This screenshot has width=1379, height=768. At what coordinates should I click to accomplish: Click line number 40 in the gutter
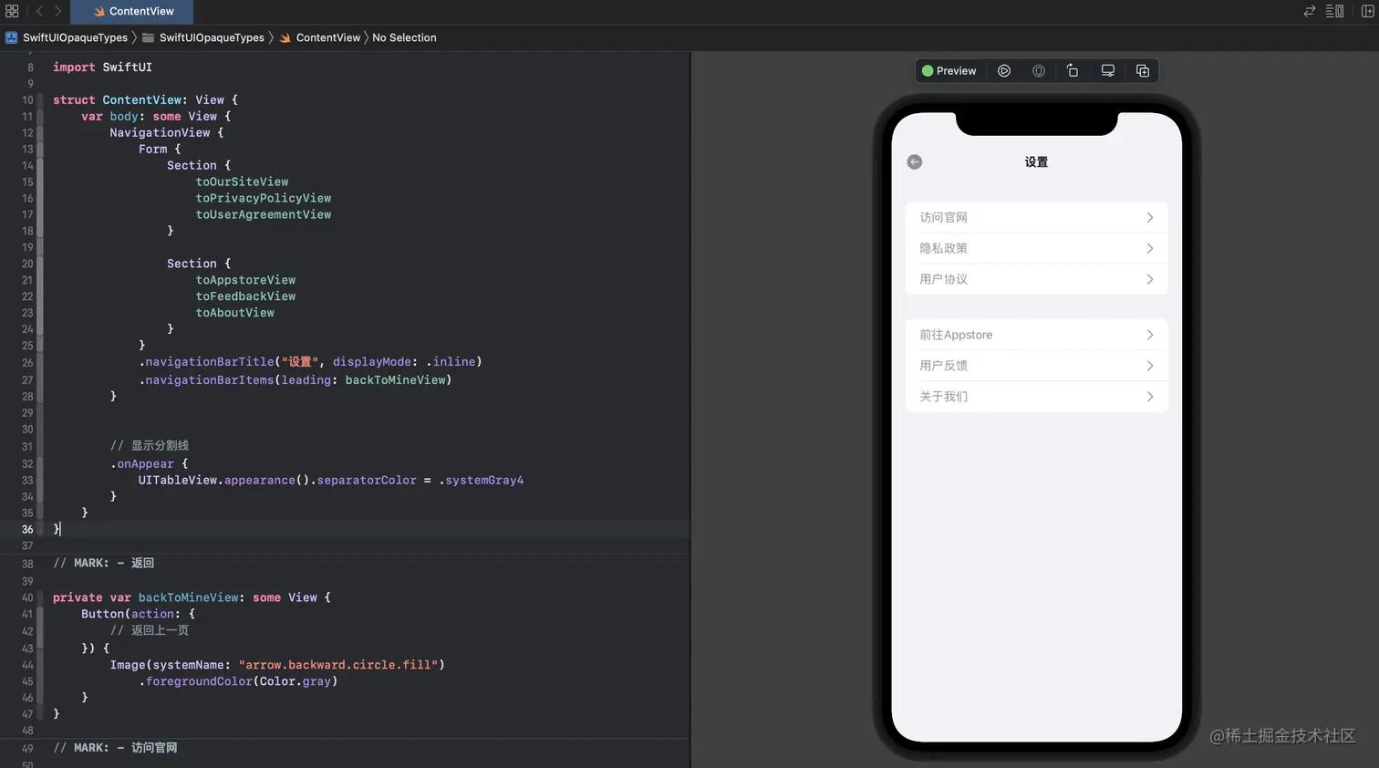(x=27, y=598)
